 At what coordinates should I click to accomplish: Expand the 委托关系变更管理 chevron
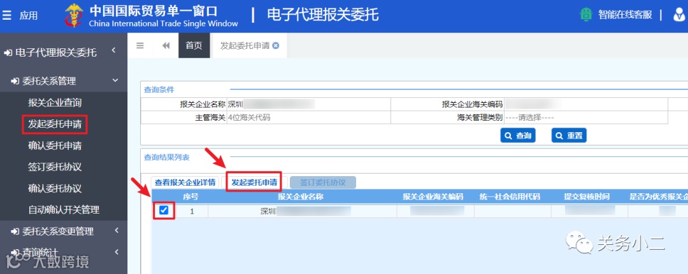(117, 230)
